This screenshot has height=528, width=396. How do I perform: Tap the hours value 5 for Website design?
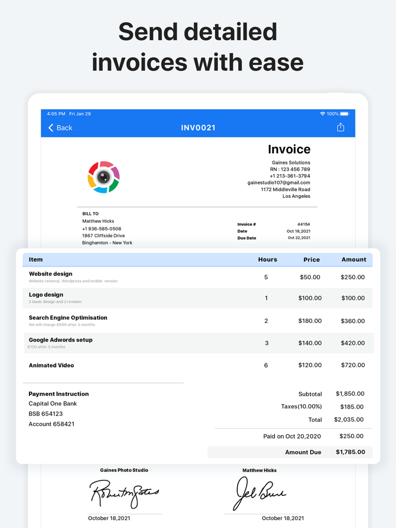[266, 277]
